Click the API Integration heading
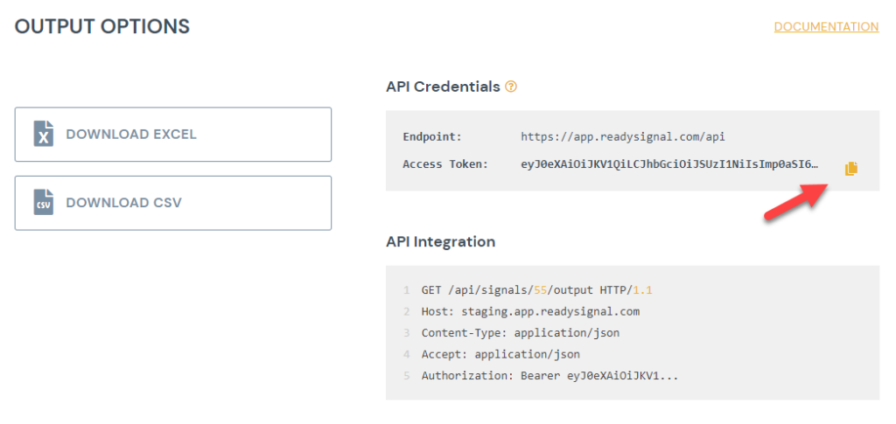This screenshot has width=896, height=424. pos(440,241)
